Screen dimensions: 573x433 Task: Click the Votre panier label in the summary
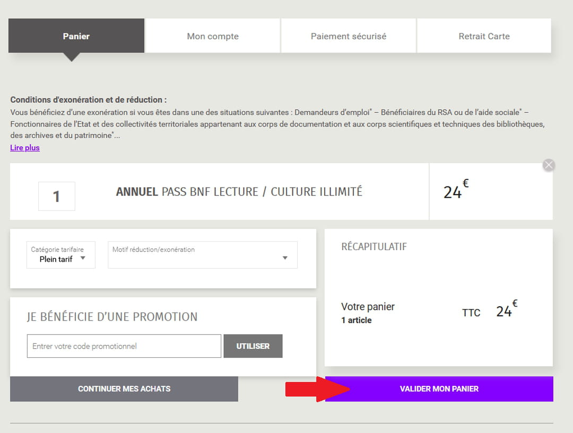click(368, 307)
